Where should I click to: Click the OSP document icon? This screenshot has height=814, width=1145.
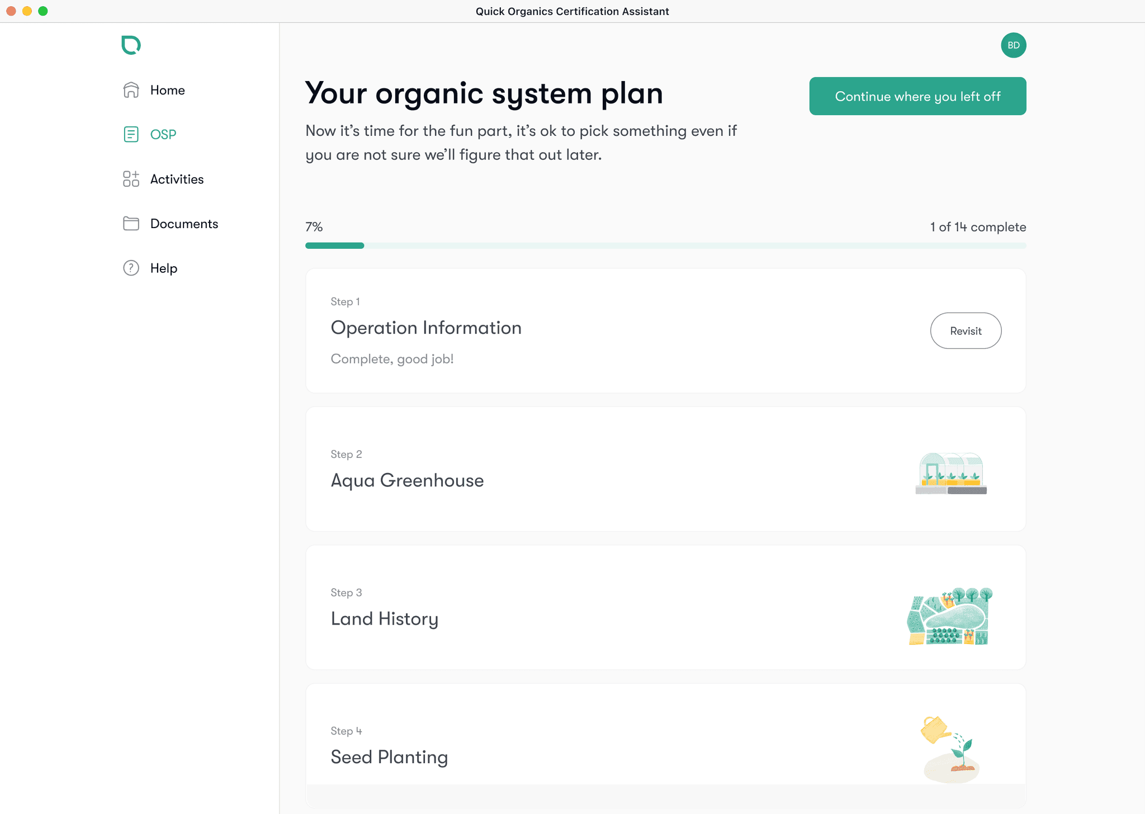click(x=131, y=134)
